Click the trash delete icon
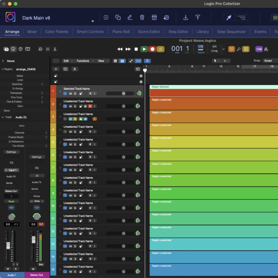This screenshot has width=278, height=278. pyautogui.click(x=142, y=17)
